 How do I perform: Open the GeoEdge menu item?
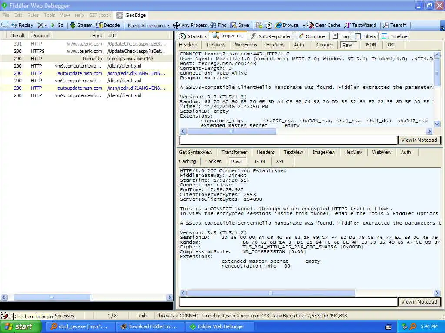[x=131, y=15]
